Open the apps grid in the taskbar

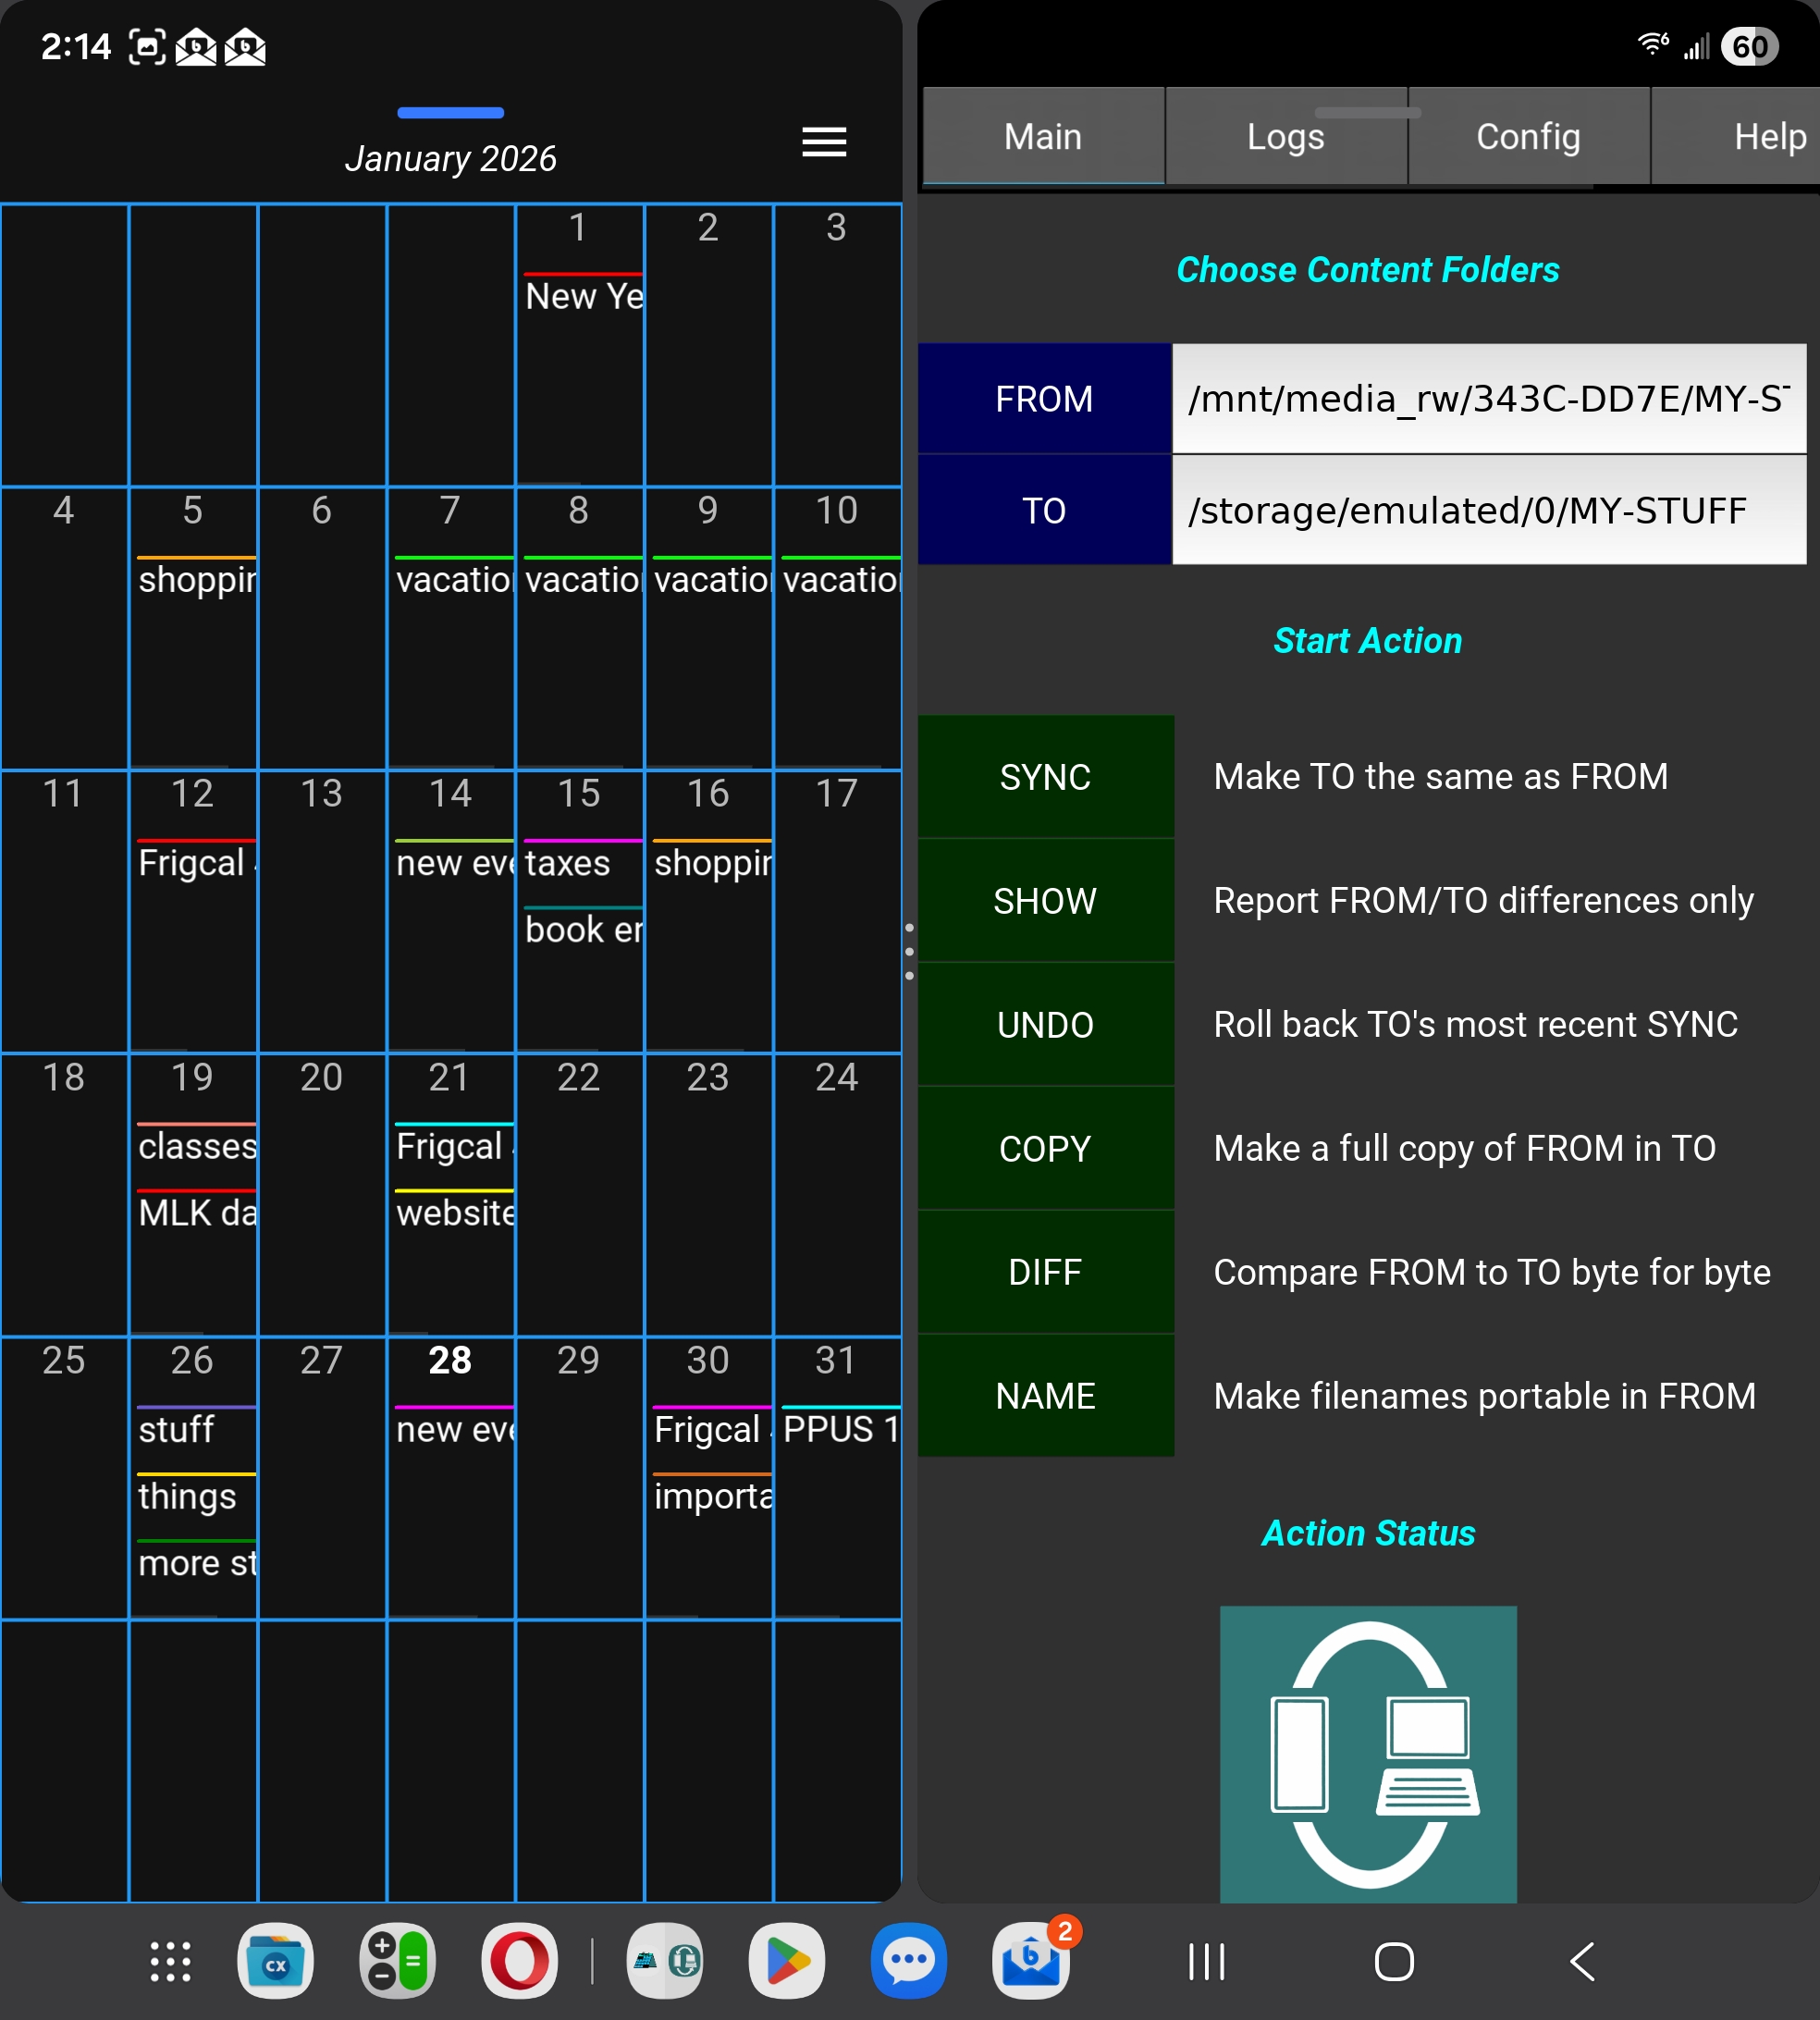pos(170,1961)
